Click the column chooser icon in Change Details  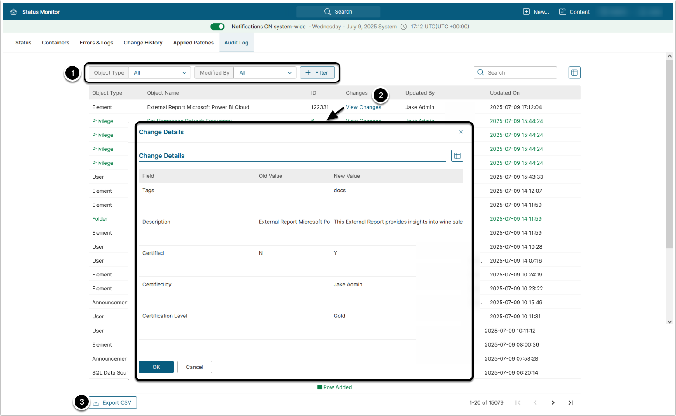tap(457, 156)
